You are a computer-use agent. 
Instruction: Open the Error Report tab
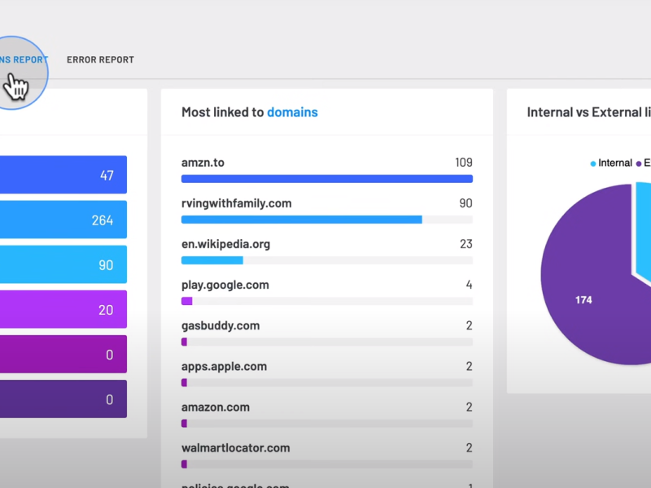click(100, 59)
